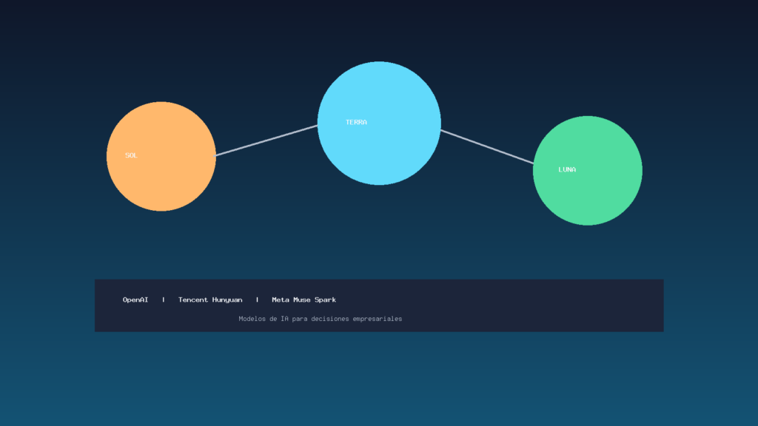
Task: Select the blue TERRA circle node
Action: [379, 124]
